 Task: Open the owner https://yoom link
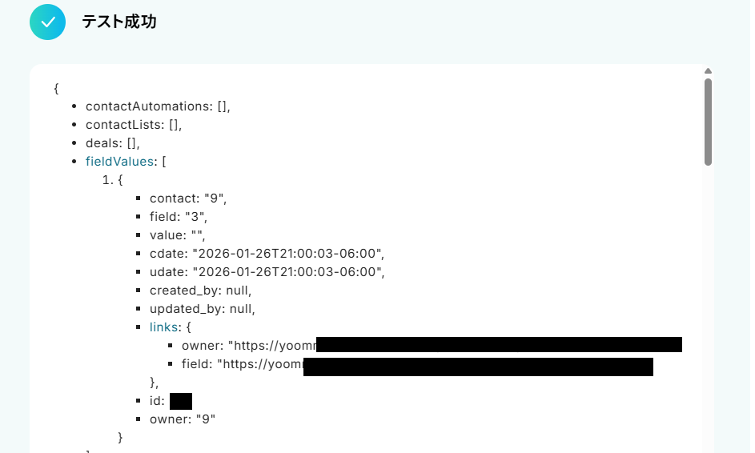pyautogui.click(x=432, y=345)
